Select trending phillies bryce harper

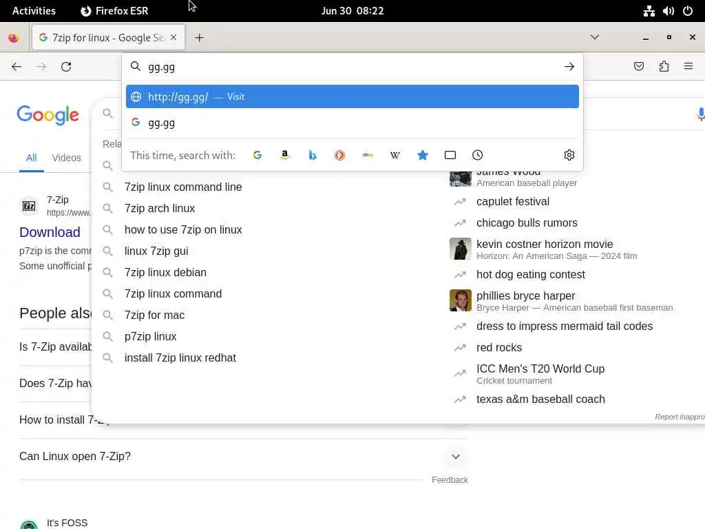point(525,296)
